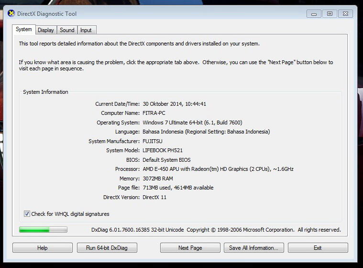Click the Current Date/Time label
The height and width of the screenshot is (268, 363).
[117, 104]
